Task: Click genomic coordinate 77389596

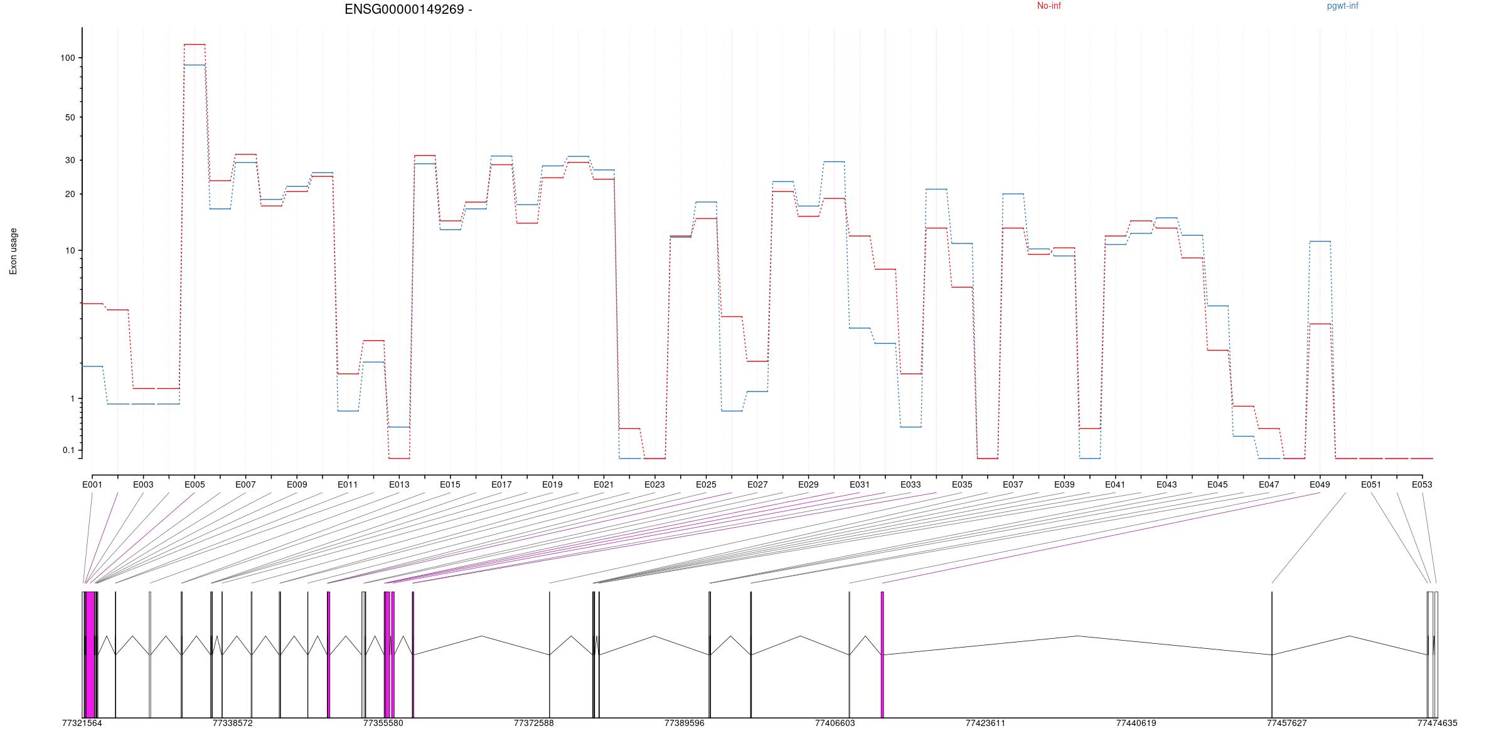Action: (685, 723)
